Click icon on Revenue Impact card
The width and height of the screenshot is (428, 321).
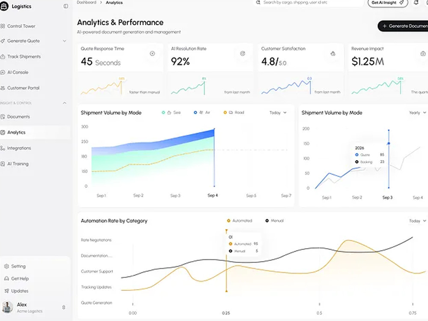coord(423,53)
